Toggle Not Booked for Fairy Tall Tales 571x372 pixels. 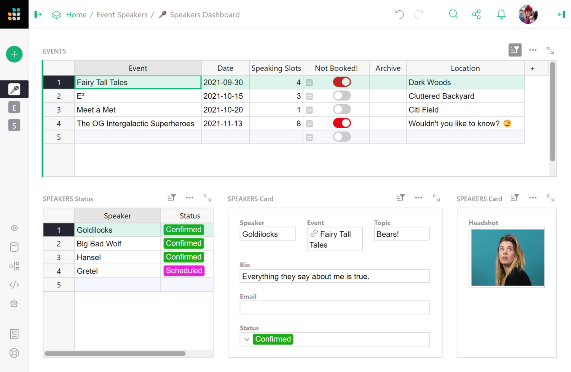pos(341,82)
